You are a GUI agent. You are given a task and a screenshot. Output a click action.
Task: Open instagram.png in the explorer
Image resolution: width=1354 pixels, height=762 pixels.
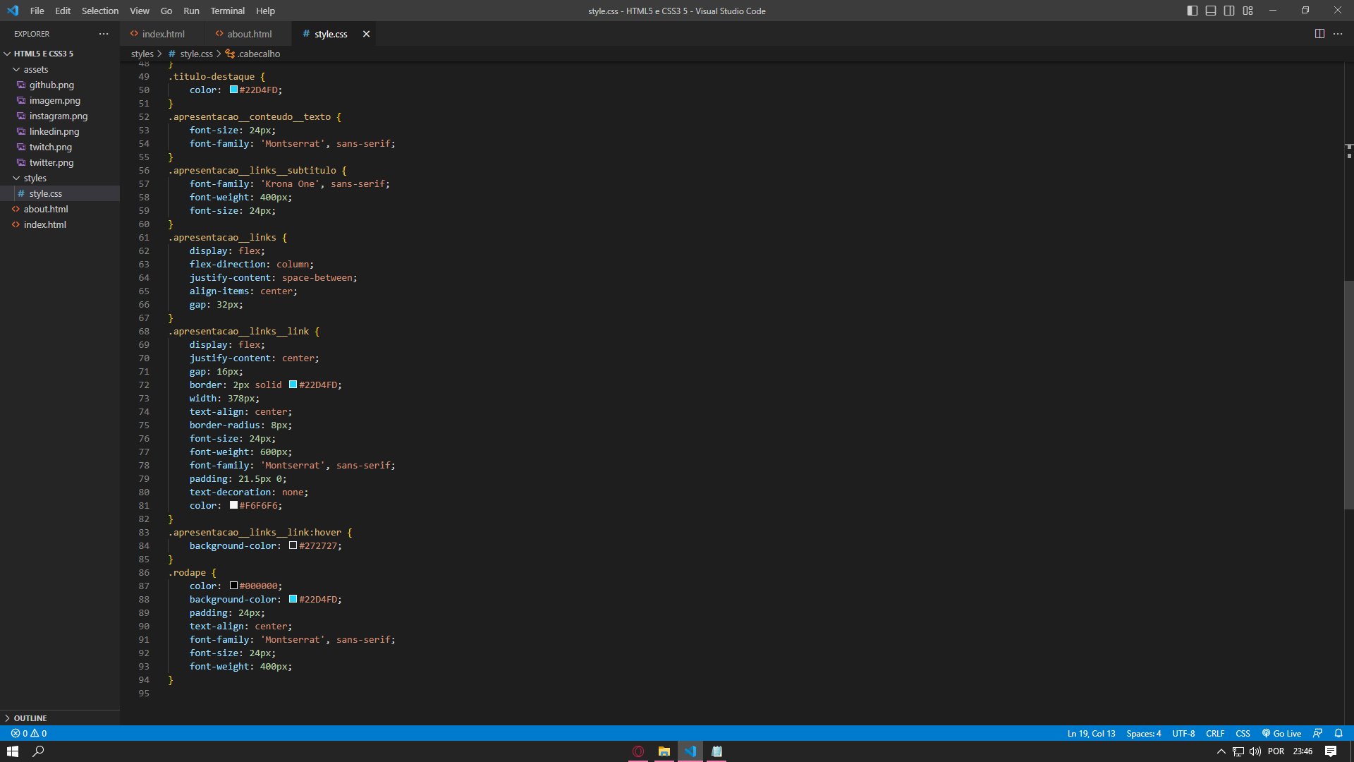(60, 116)
